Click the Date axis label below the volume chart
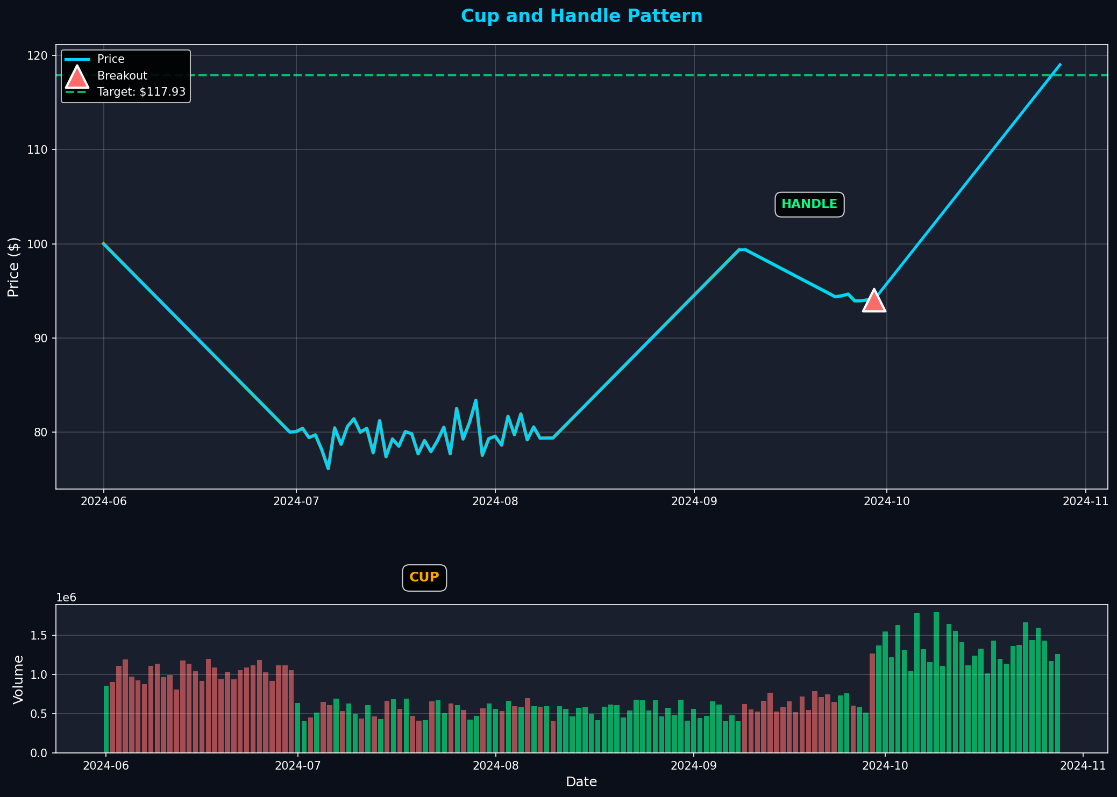The width and height of the screenshot is (1117, 797). [x=581, y=782]
